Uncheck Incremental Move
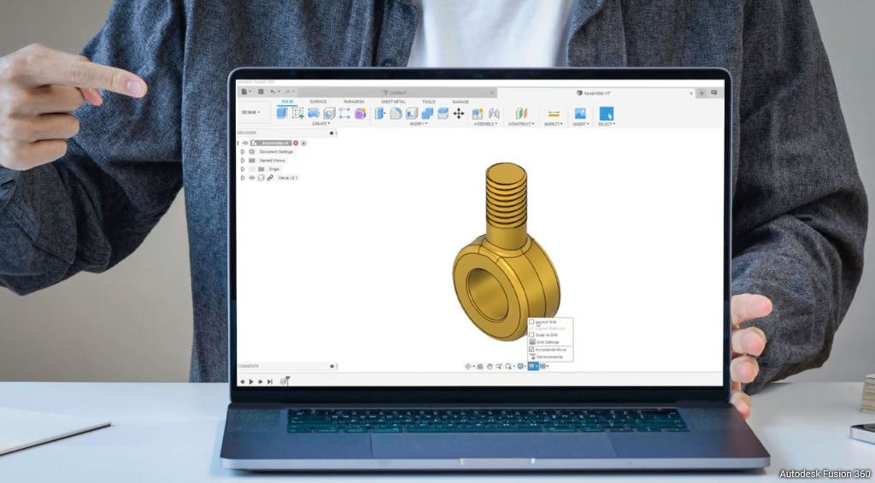Screen dimensions: 875x483 click(x=531, y=350)
